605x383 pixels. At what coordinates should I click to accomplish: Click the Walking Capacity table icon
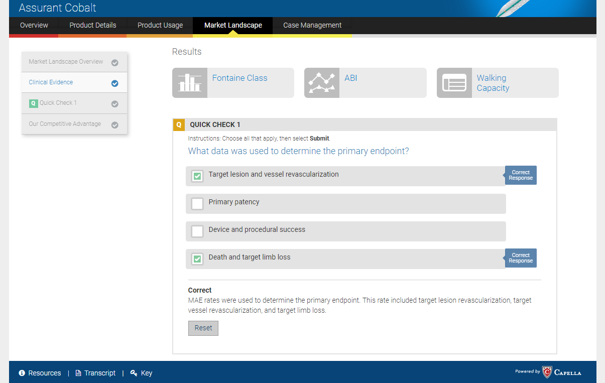pos(454,83)
